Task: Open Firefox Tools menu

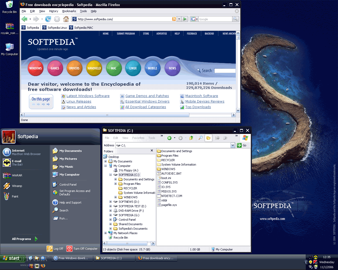Action: [83, 11]
